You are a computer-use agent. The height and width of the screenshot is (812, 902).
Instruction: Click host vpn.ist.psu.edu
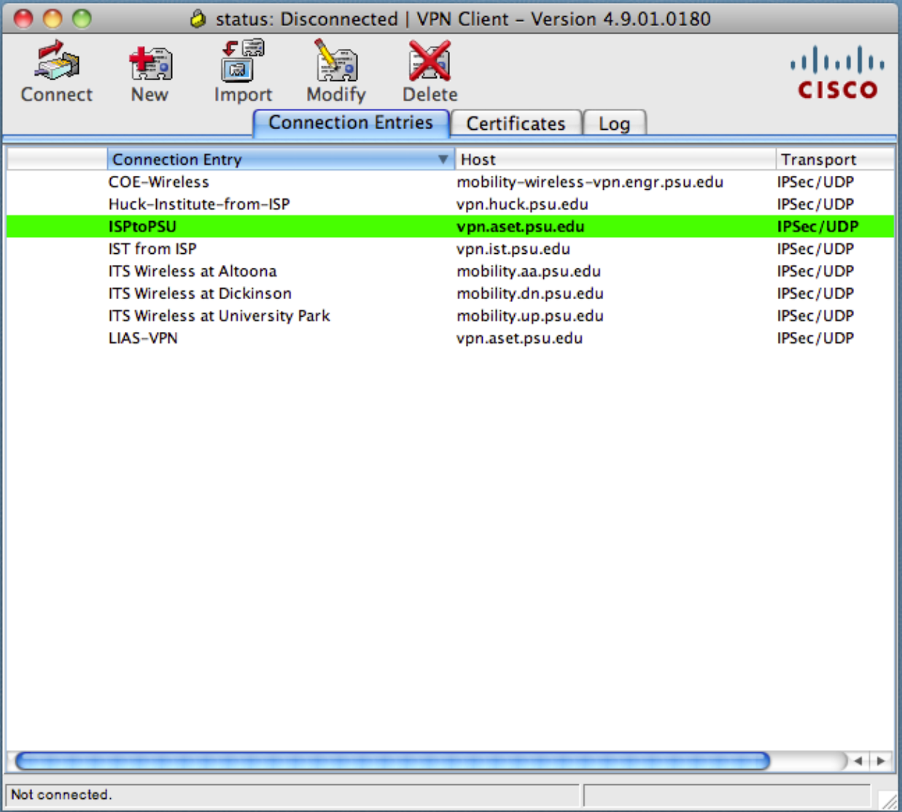(513, 249)
